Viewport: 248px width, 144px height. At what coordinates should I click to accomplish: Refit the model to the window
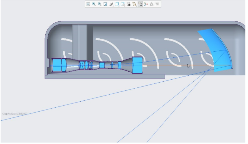(88, 4)
